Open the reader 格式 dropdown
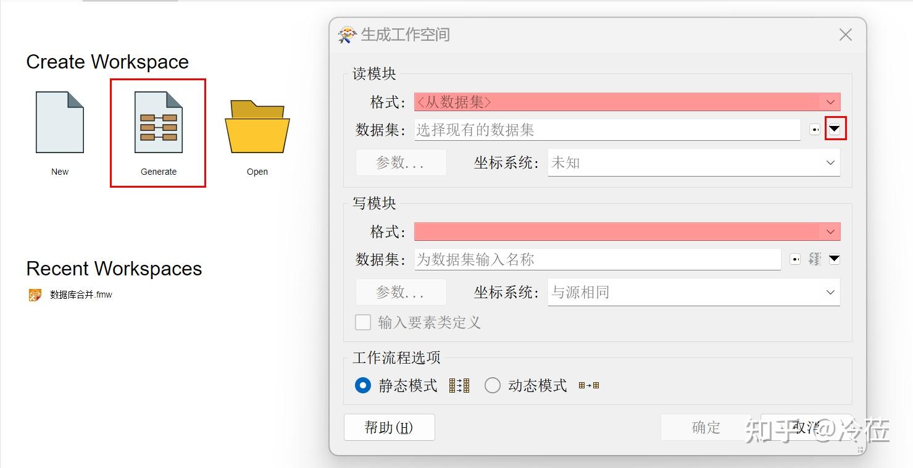 pos(830,101)
